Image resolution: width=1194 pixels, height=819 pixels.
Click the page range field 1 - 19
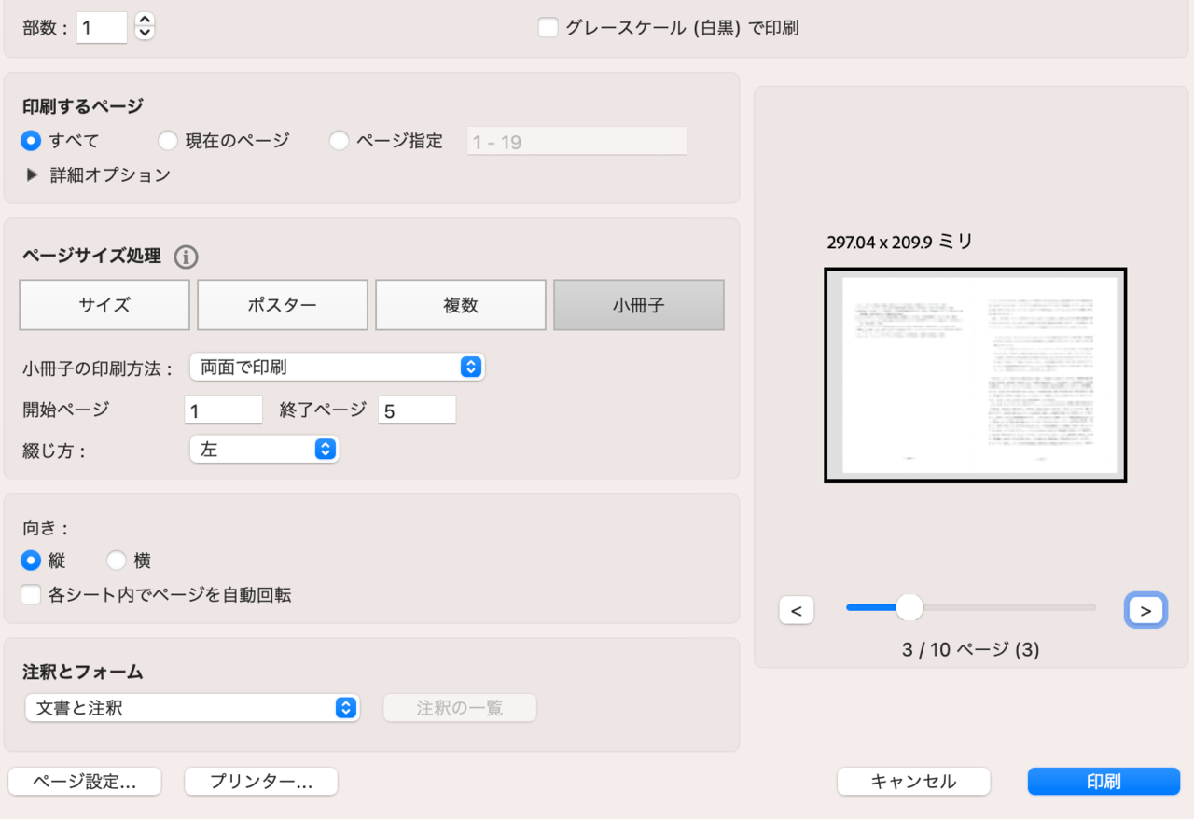click(576, 142)
